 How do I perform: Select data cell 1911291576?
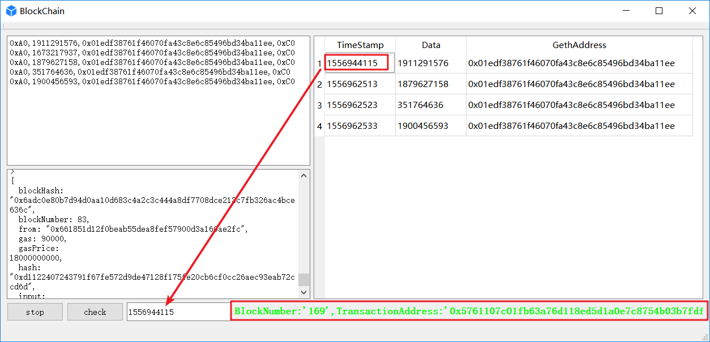point(431,63)
